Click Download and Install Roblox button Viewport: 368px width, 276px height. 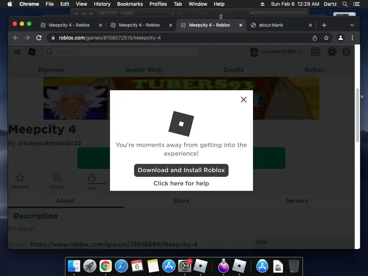click(x=181, y=170)
